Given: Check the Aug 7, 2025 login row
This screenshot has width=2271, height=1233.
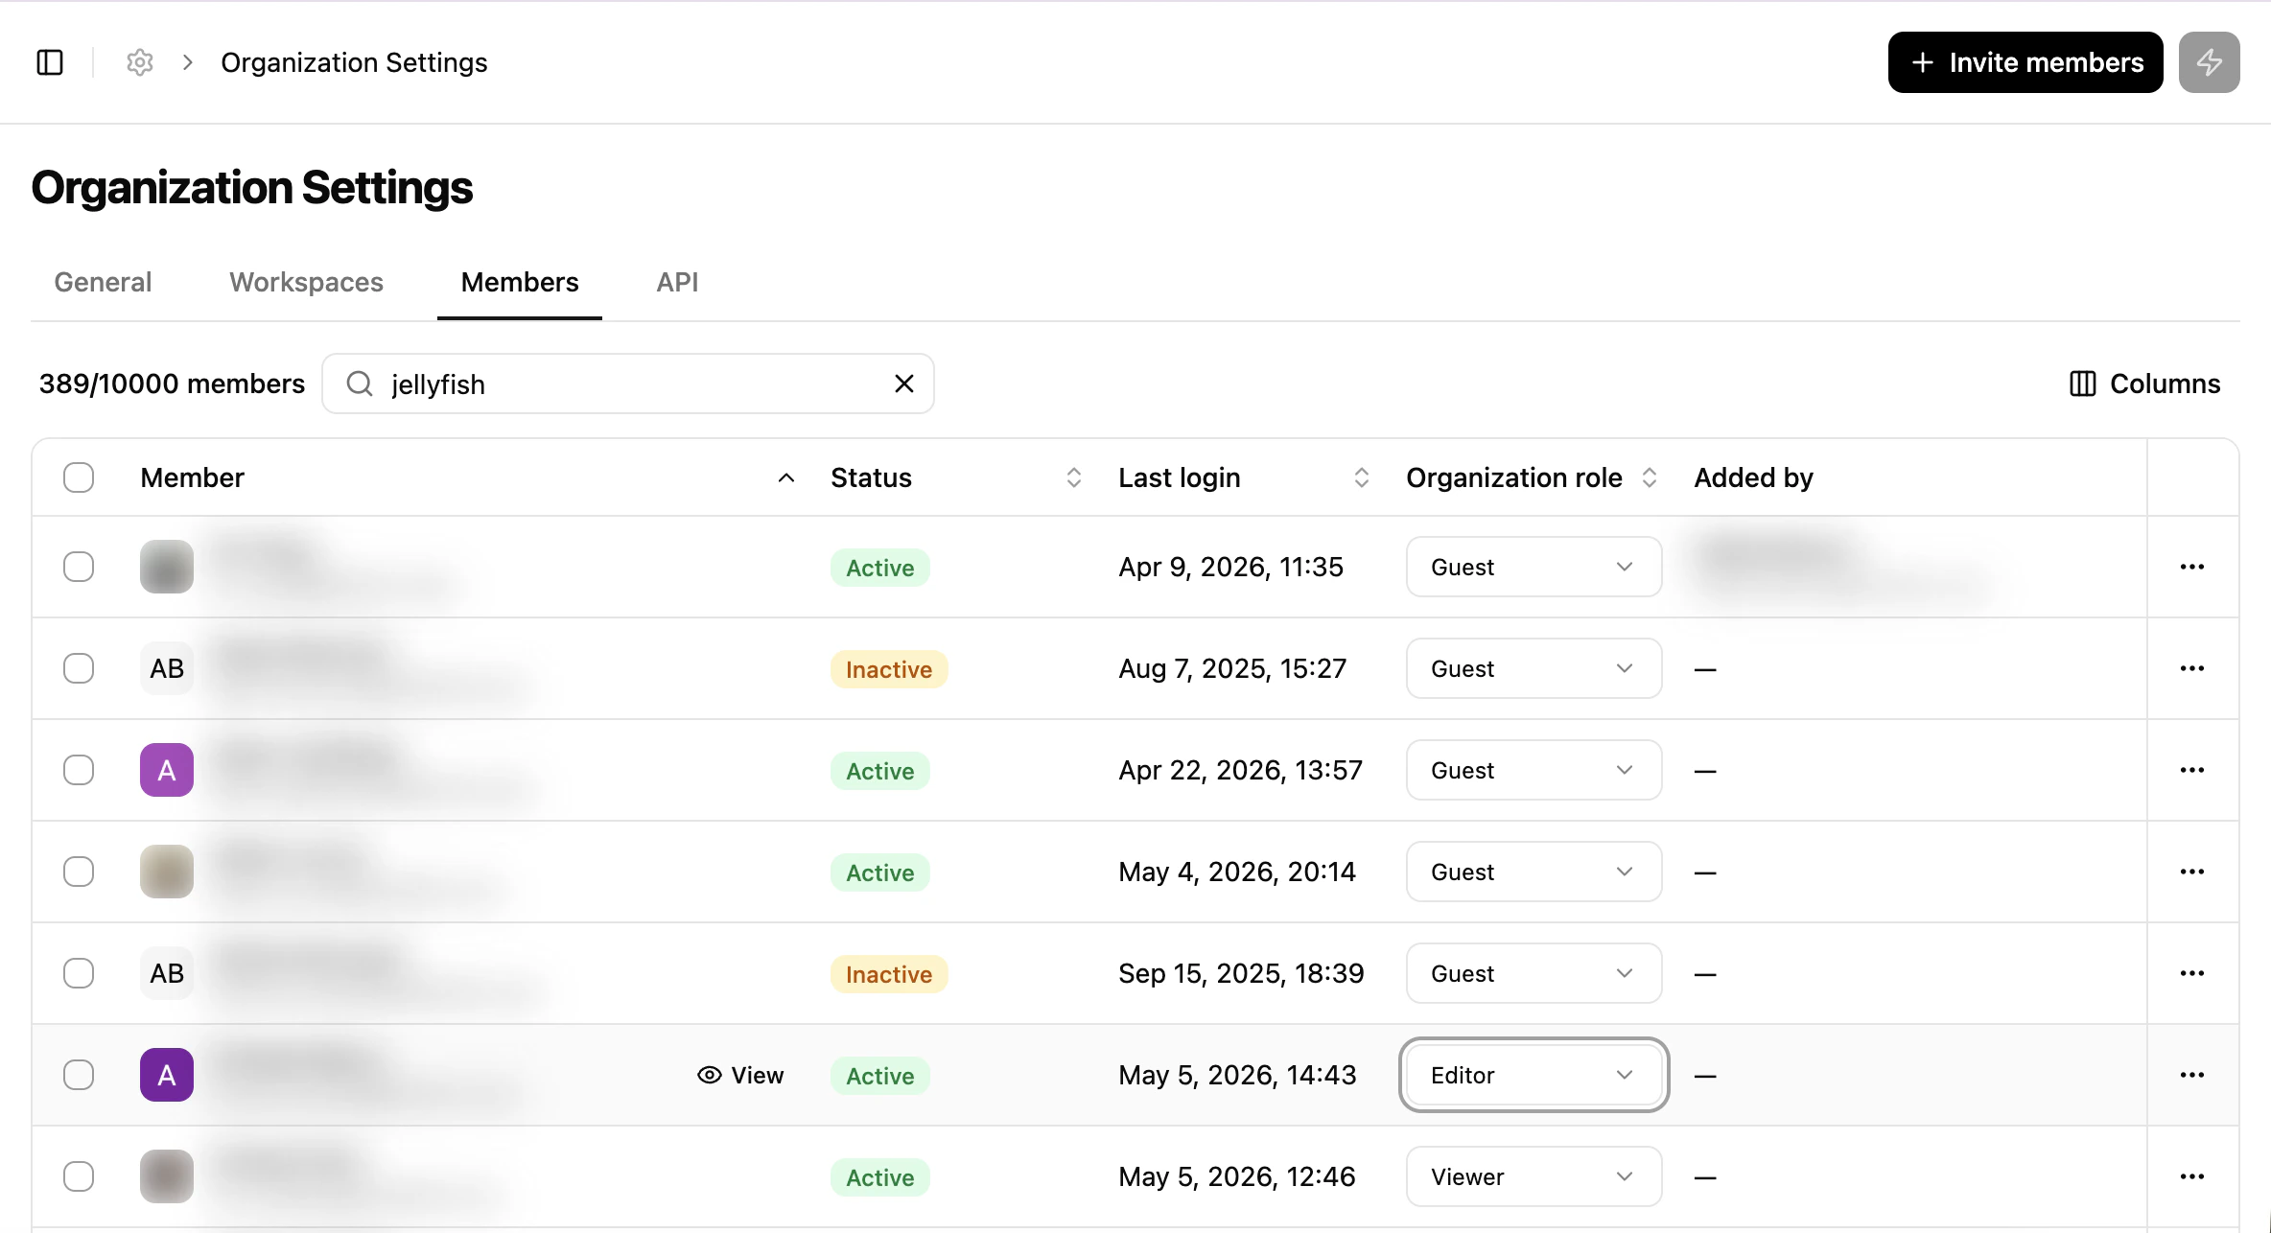Looking at the screenshot, I should pyautogui.click(x=79, y=668).
